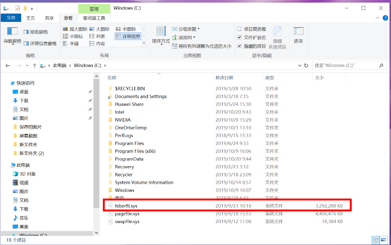391x245 pixels.
Task: Switch to 详细信息 details view layout
Action: 128,36
